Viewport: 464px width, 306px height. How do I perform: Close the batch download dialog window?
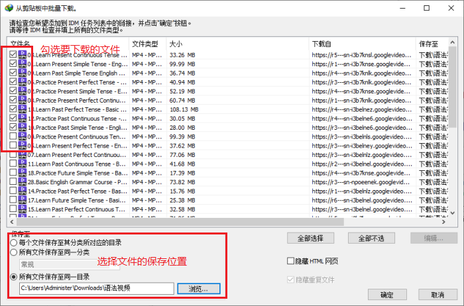451,8
